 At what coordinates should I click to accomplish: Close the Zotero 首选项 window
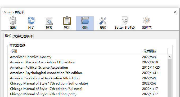pos(175,12)
